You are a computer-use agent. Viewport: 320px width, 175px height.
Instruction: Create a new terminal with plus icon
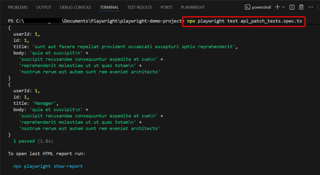277,7
